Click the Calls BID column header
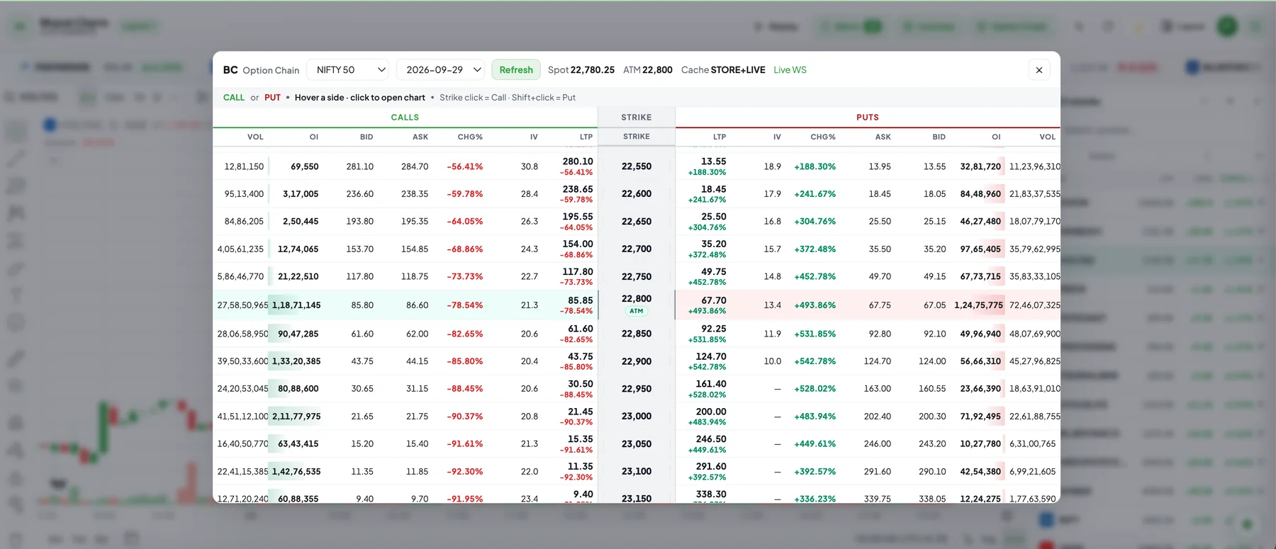The image size is (1276, 549). pyautogui.click(x=366, y=137)
